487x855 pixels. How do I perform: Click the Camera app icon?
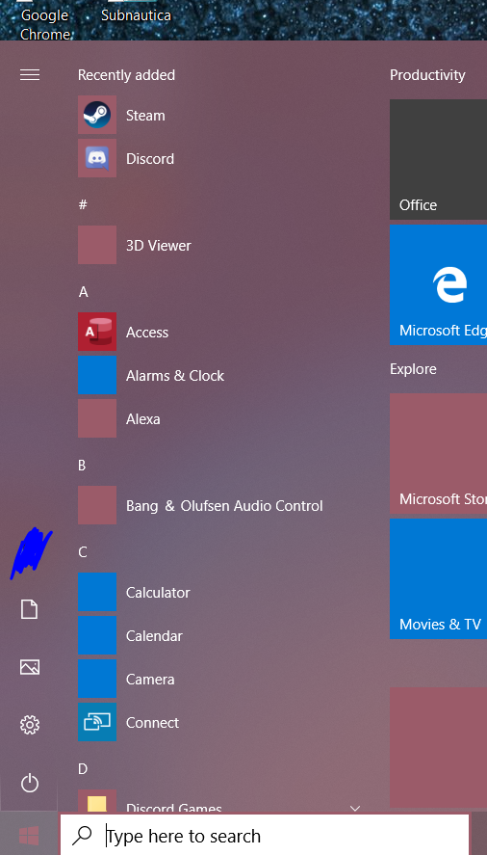click(97, 679)
